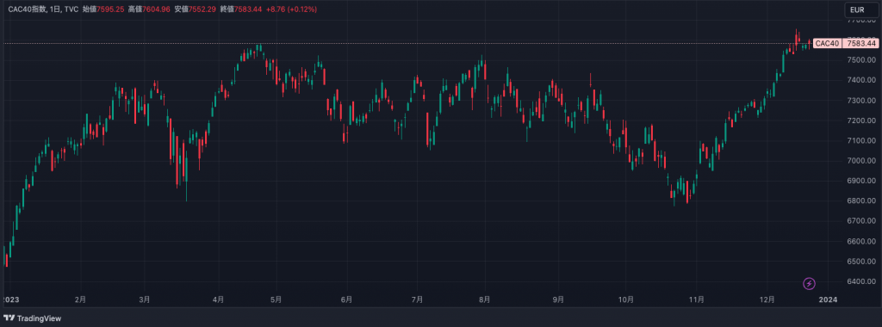This screenshot has width=882, height=327.
Task: Click the 7100.00 price axis label
Action: tap(861, 140)
